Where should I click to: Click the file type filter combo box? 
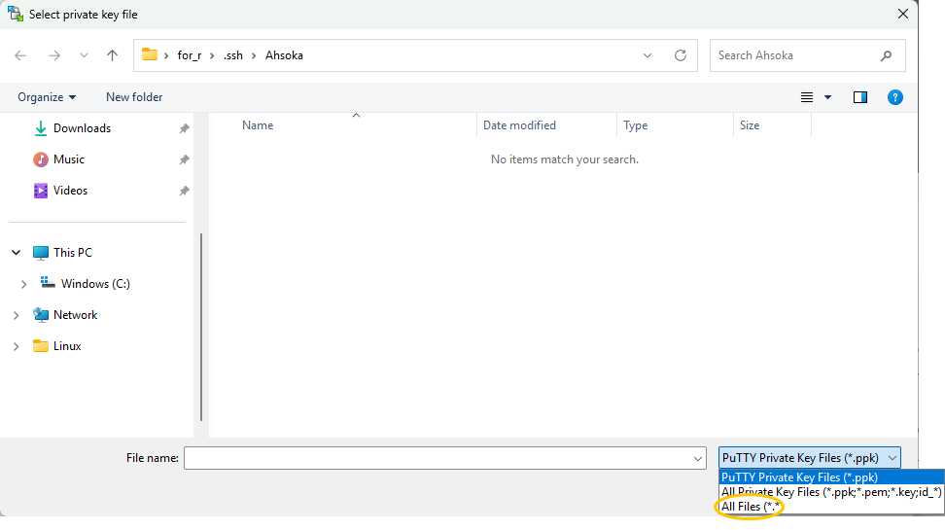click(x=810, y=458)
